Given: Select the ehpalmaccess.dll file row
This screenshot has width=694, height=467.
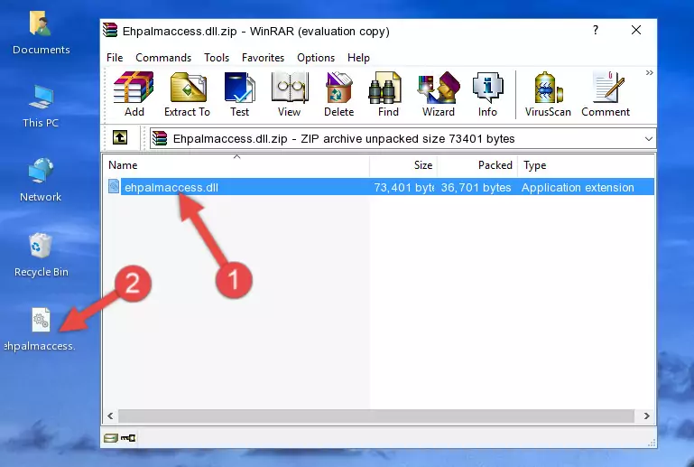Looking at the screenshot, I should point(380,187).
